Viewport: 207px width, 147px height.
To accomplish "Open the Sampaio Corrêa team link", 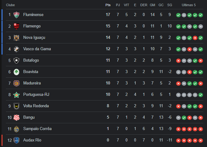I will pyautogui.click(x=37, y=129).
